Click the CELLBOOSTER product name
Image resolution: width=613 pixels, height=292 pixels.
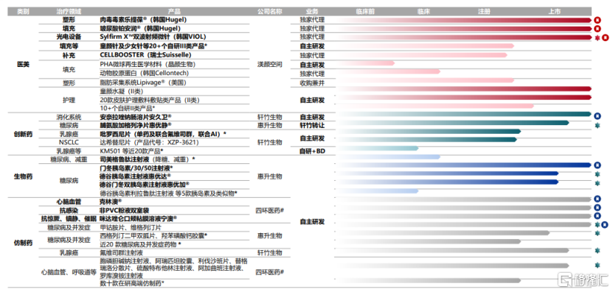click(122, 55)
